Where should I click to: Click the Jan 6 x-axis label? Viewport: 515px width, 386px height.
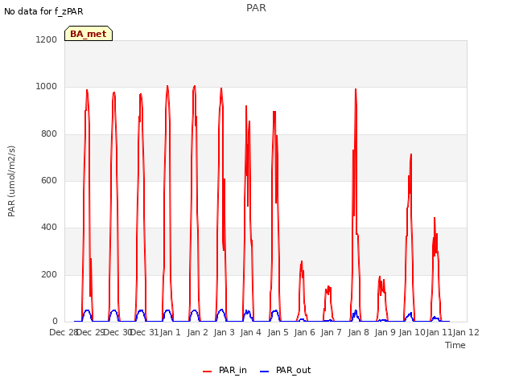[304, 332]
